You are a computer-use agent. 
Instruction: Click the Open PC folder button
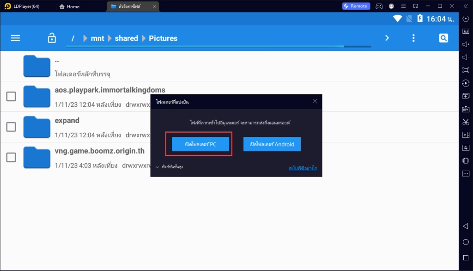click(200, 144)
